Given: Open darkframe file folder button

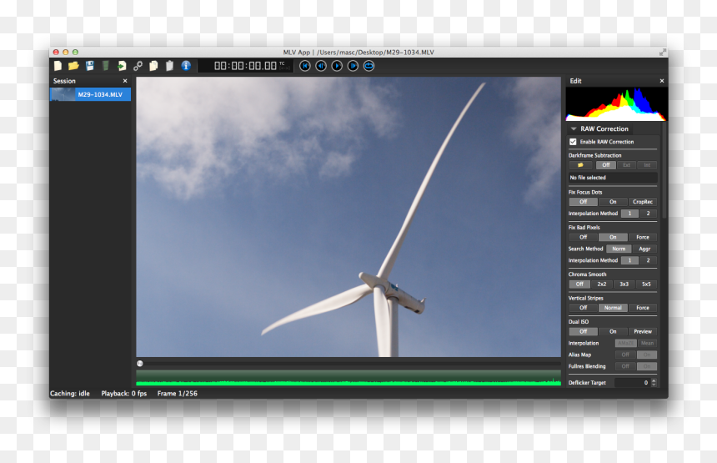Looking at the screenshot, I should point(581,165).
